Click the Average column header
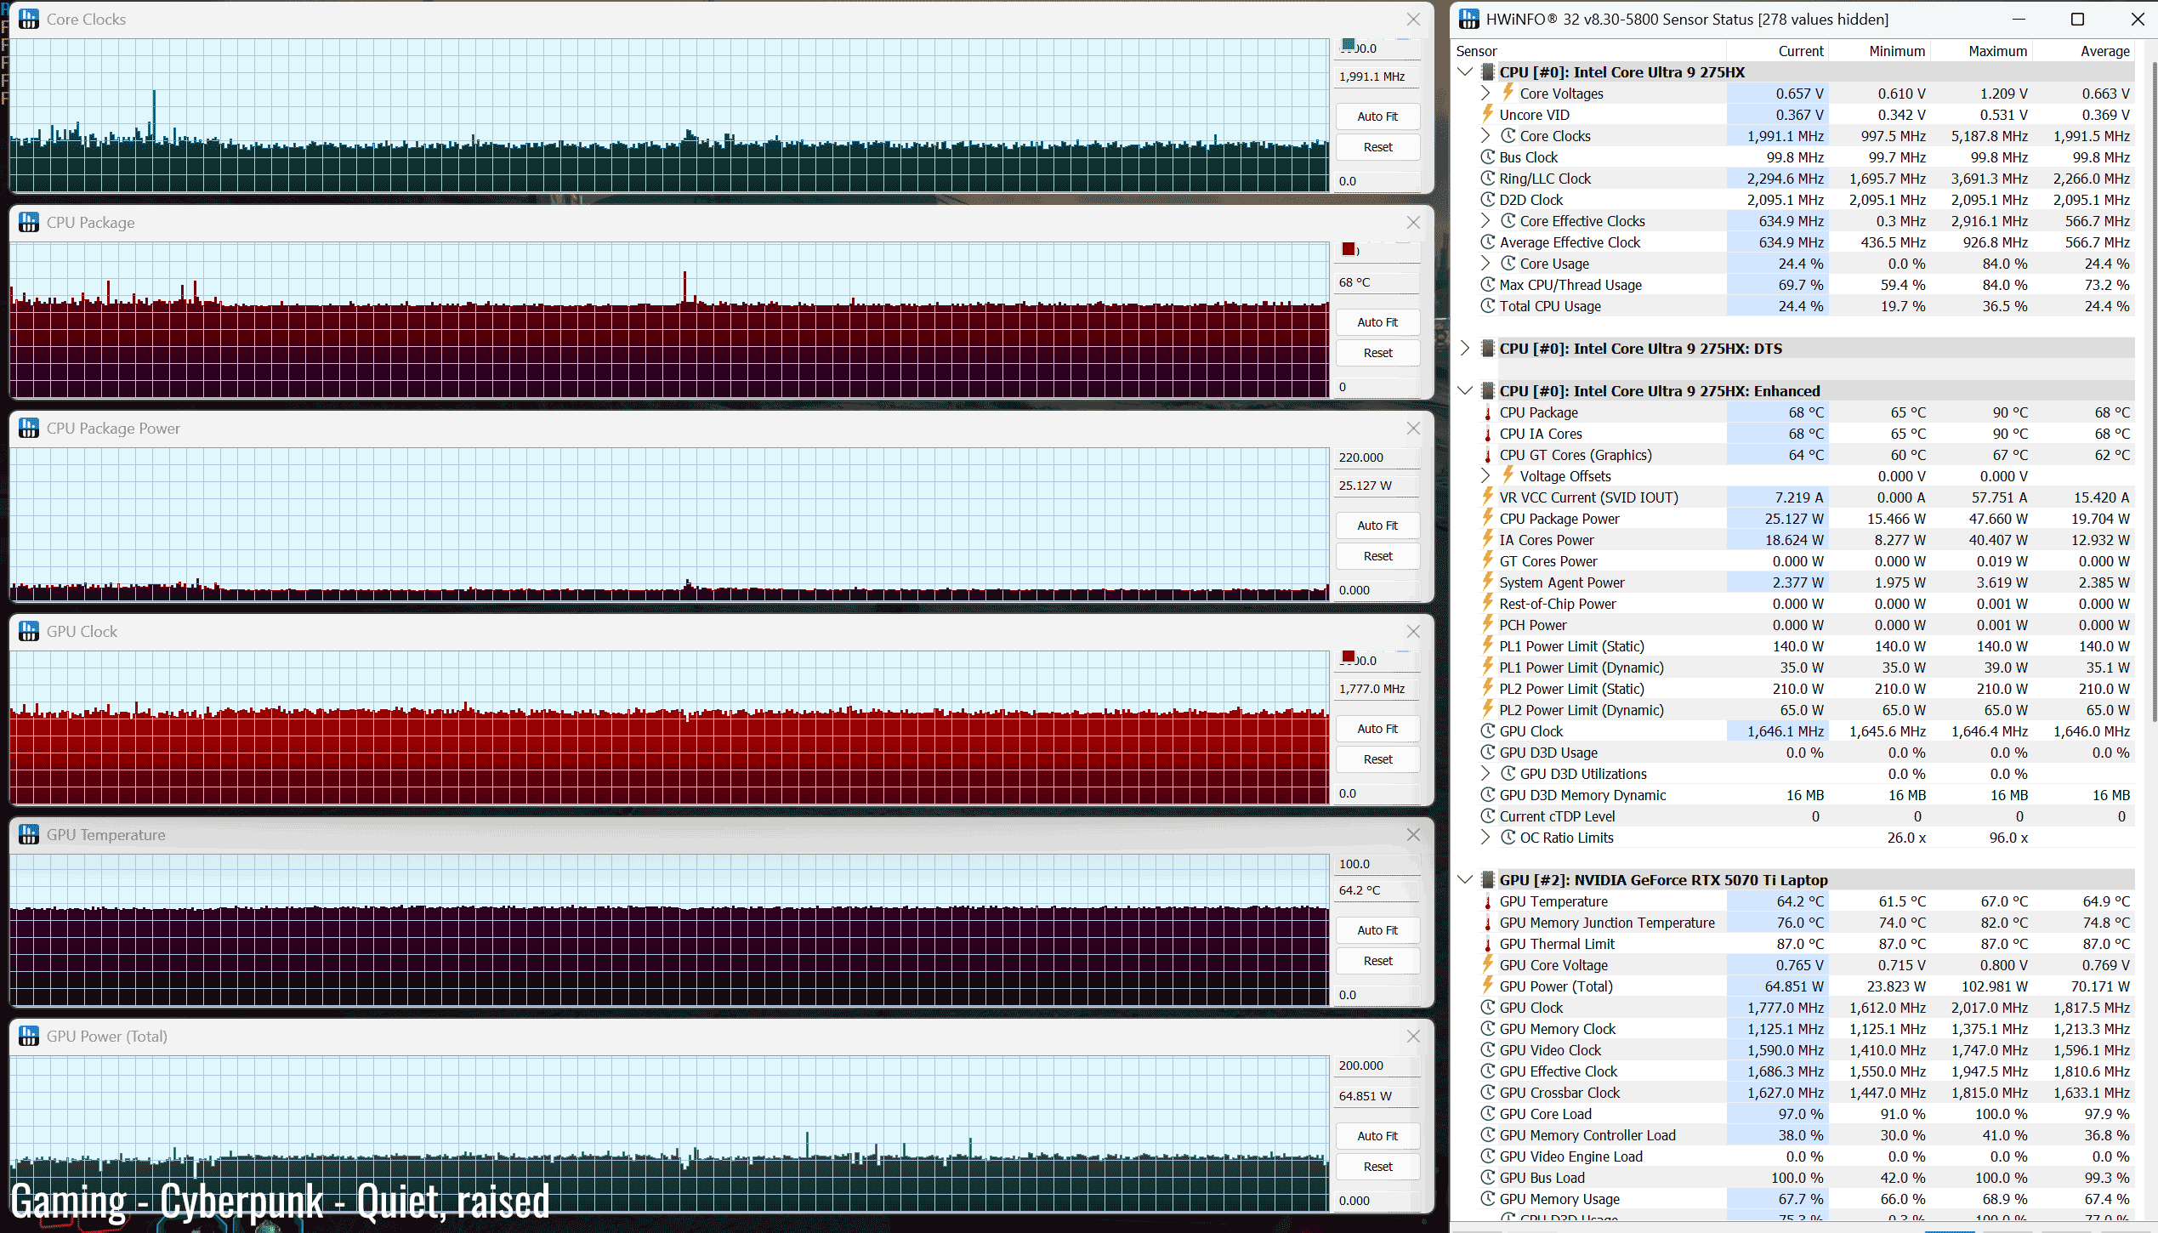The height and width of the screenshot is (1233, 2158). (2104, 51)
